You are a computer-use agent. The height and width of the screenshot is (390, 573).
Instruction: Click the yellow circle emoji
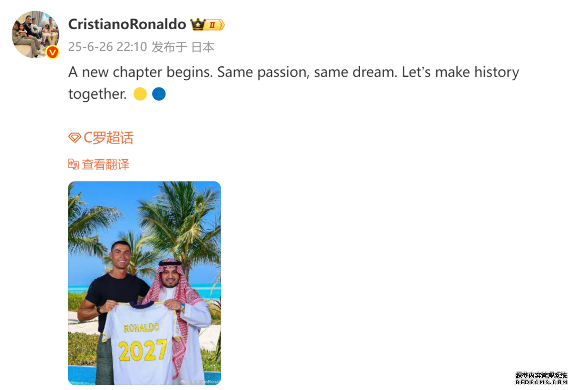point(140,94)
